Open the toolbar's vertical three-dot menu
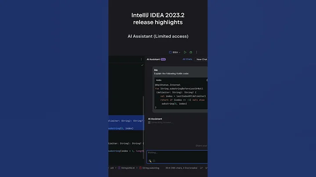This screenshot has height=177, width=316. [x=197, y=52]
